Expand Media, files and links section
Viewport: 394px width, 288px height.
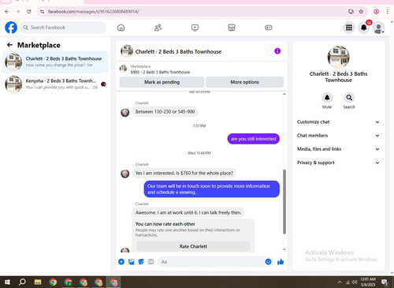point(338,149)
